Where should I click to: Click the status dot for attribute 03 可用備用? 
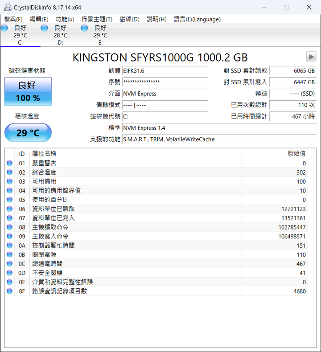(9, 181)
